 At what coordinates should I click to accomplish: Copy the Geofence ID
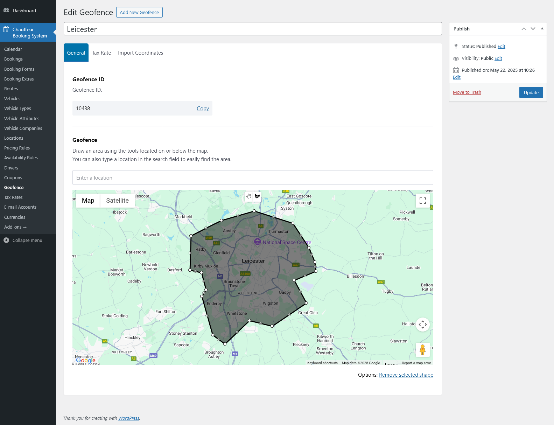click(203, 109)
